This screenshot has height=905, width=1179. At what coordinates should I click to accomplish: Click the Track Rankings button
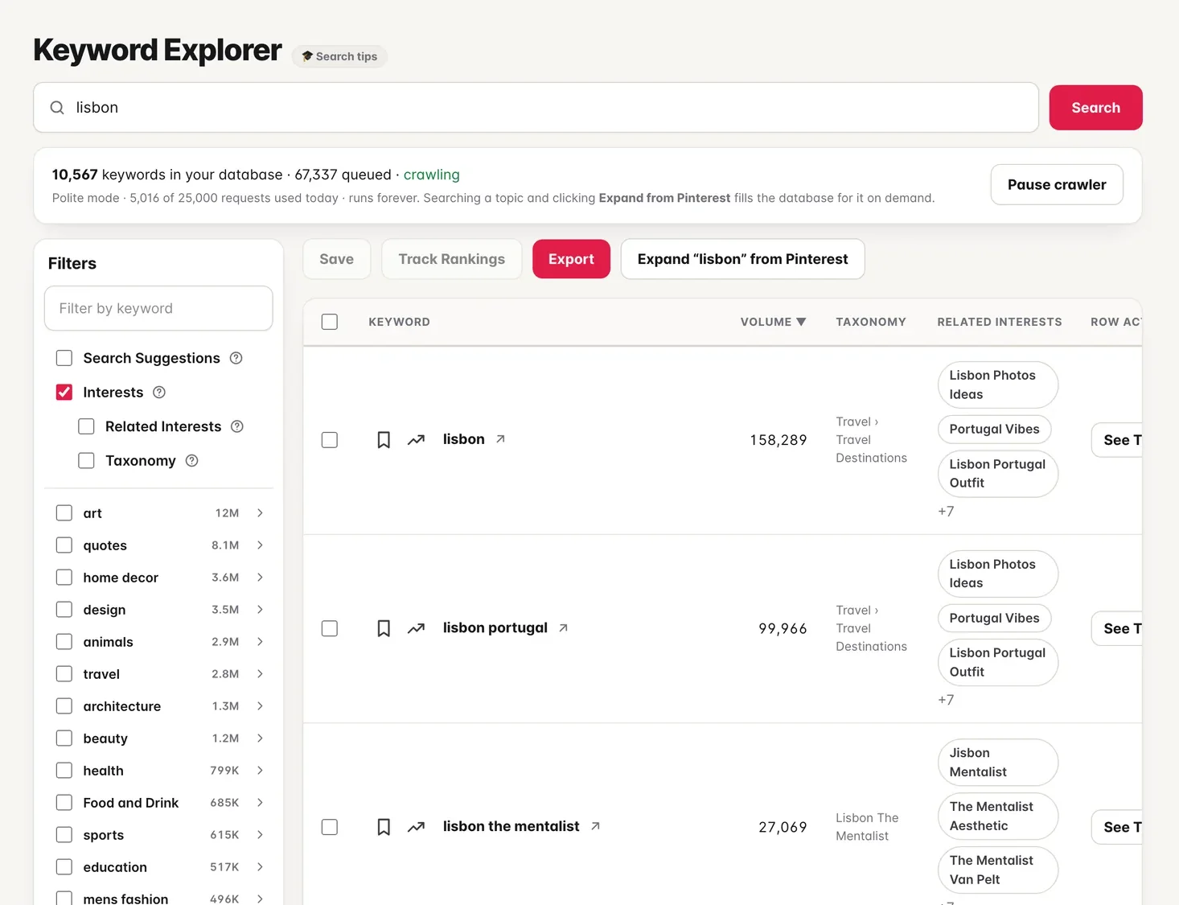coord(452,259)
